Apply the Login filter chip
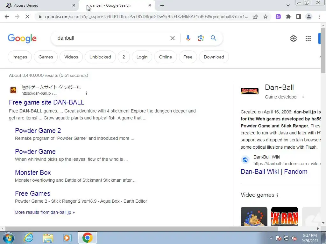 point(142,57)
